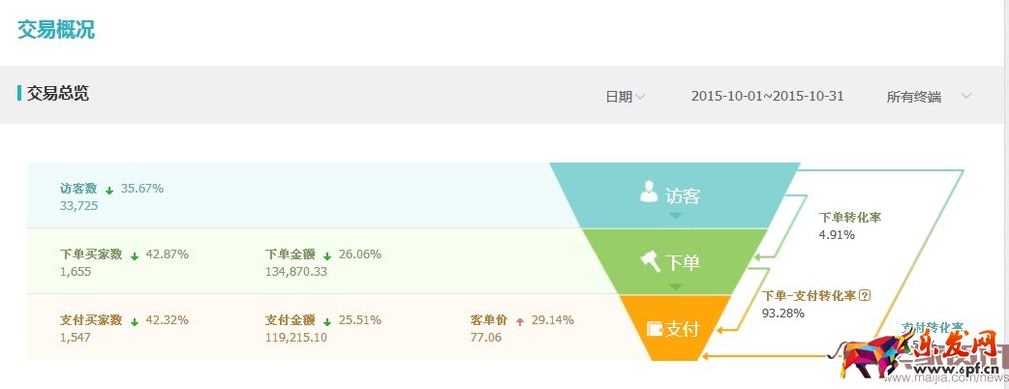Click the 交易概况 page heading
This screenshot has width=1009, height=389.
56,29
